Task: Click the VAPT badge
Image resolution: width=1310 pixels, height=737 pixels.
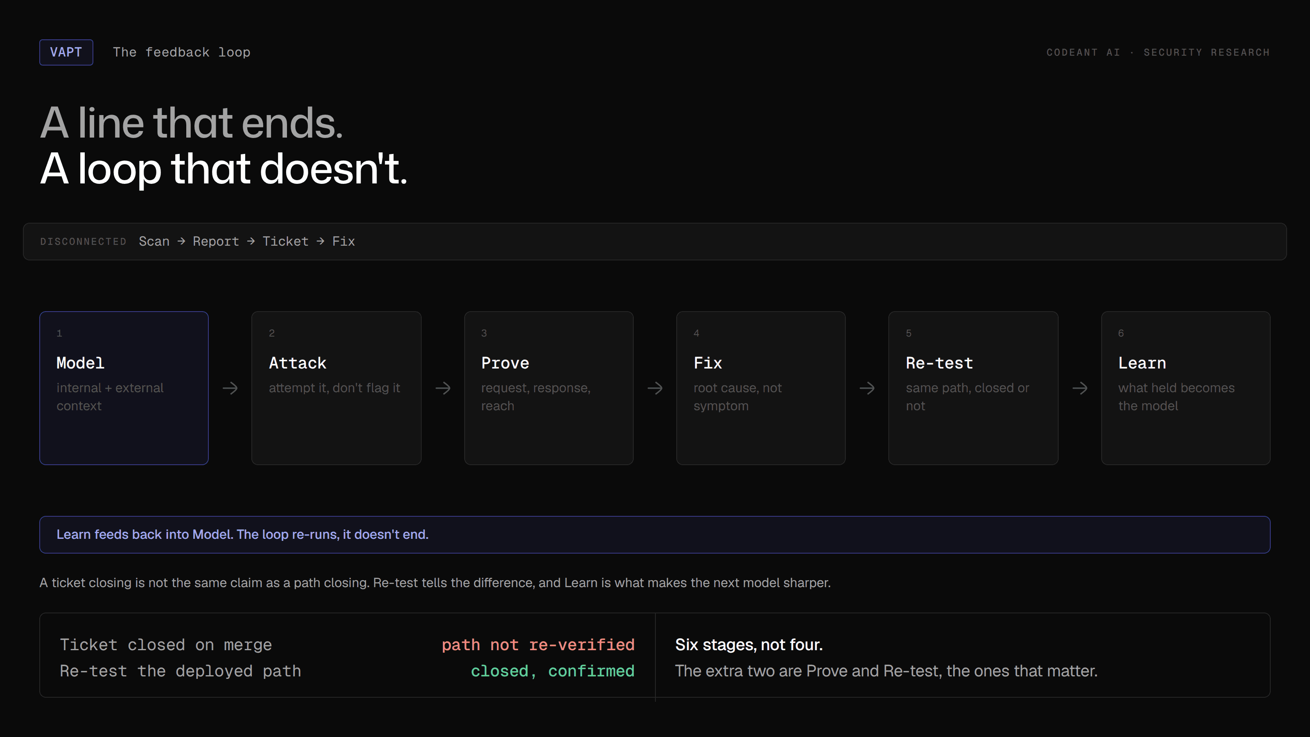Action: click(x=66, y=52)
